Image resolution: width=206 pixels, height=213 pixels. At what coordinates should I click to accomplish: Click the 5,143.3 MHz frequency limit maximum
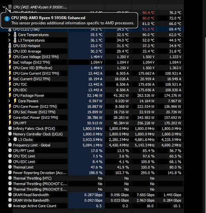144,145
